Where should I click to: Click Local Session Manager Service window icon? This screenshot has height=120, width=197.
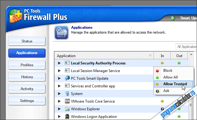tap(67, 71)
